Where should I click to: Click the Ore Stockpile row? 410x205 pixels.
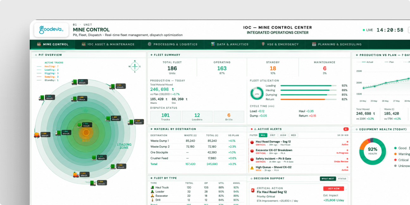[x=197, y=152]
